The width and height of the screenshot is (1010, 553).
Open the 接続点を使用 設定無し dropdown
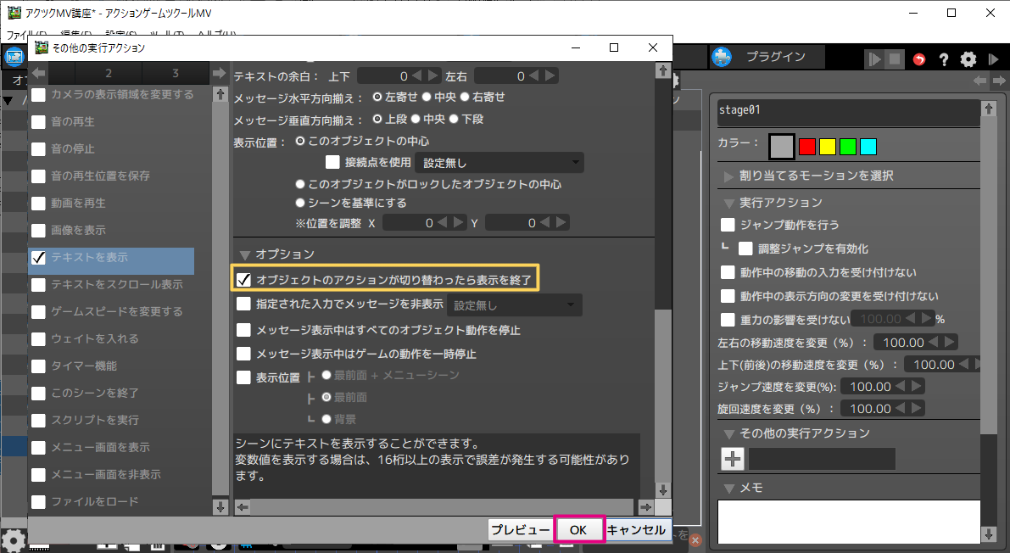[x=501, y=163]
